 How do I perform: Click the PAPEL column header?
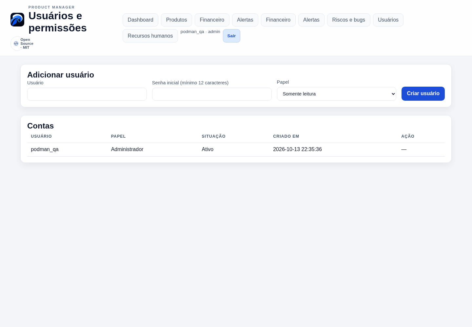(118, 136)
